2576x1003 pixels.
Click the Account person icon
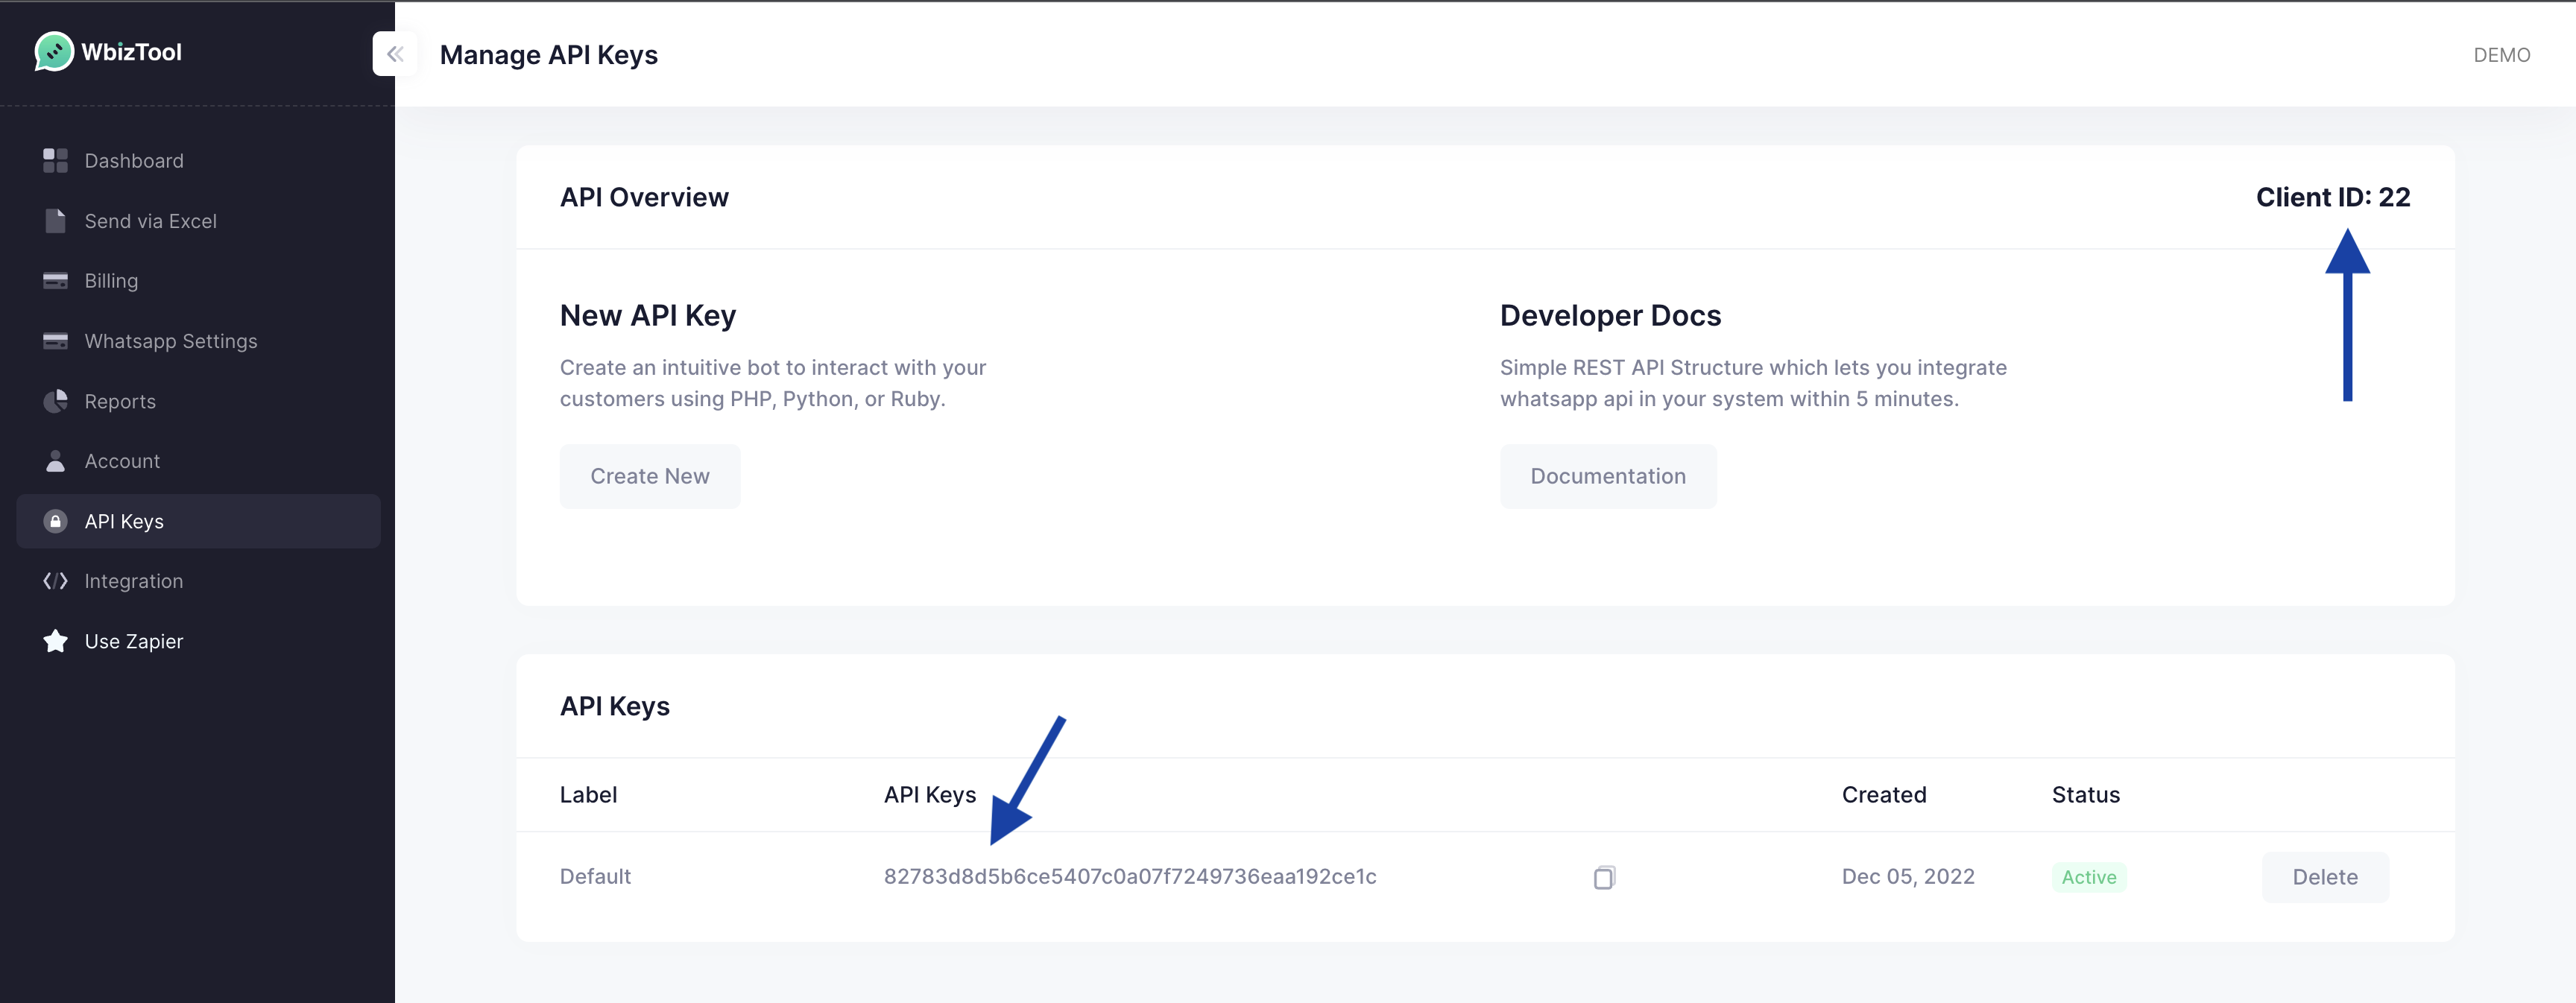pyautogui.click(x=55, y=461)
